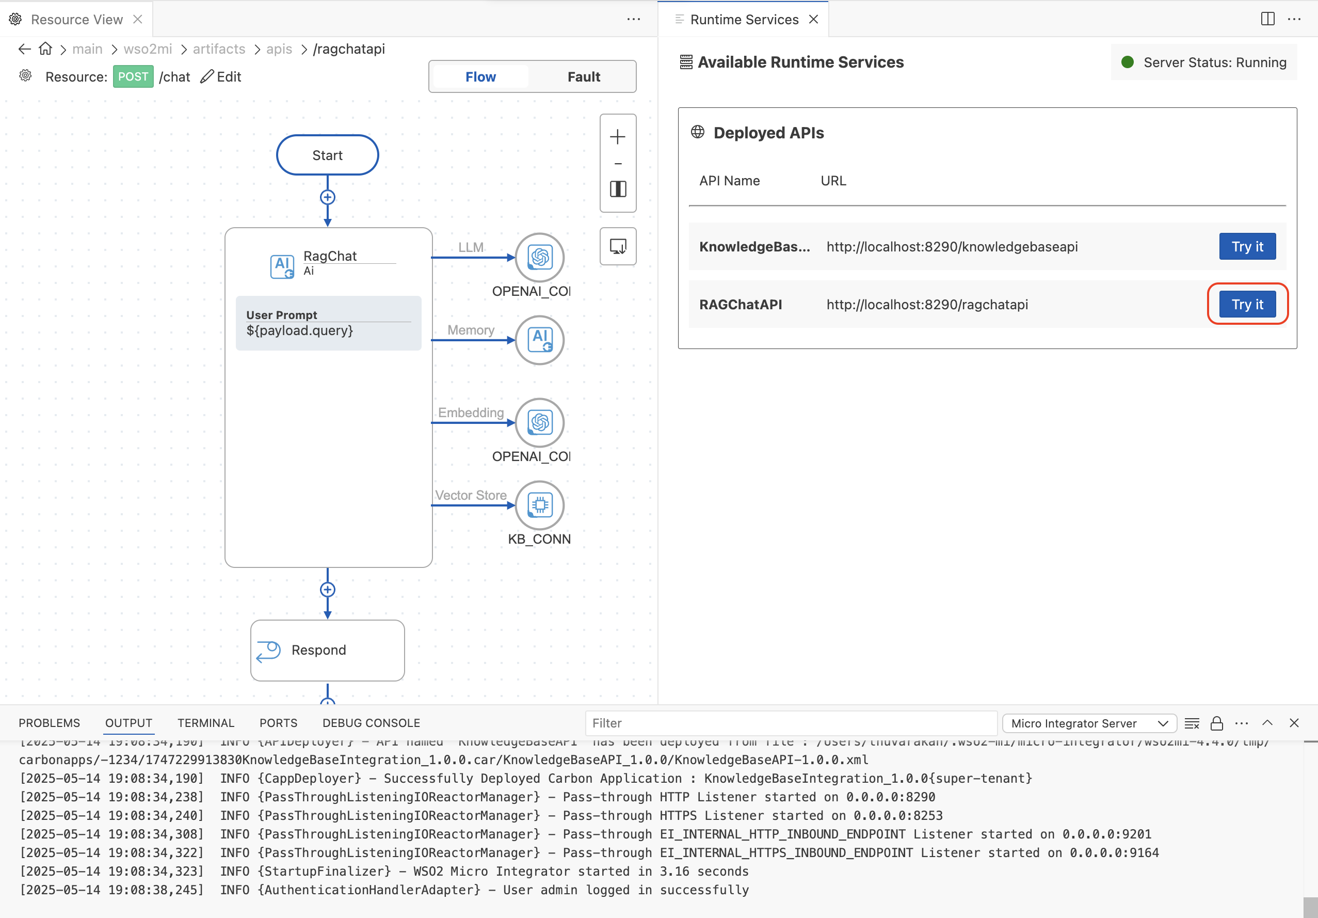
Task: Open Micro Integrator Server output dropdown
Action: click(1089, 723)
